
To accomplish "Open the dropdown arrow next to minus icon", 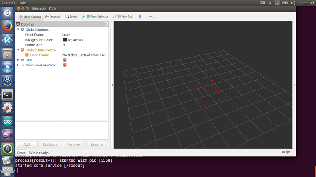I will [154, 17].
